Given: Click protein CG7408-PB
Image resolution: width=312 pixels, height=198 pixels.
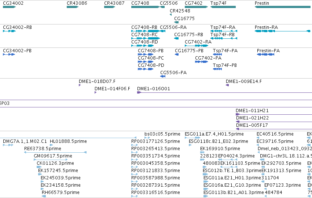Looking at the screenshot, I should [146, 54].
